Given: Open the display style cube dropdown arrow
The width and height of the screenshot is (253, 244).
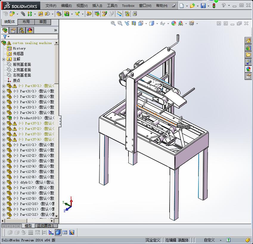Looking at the screenshot, I should tap(157, 24).
